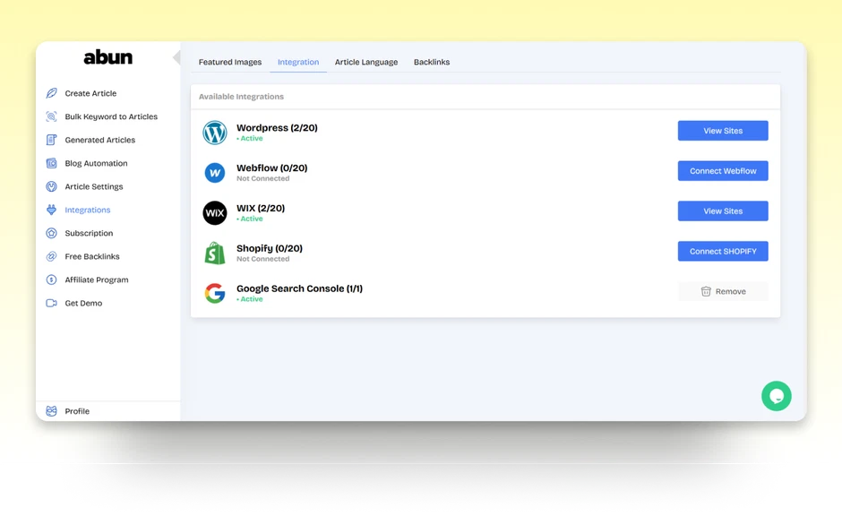Image resolution: width=842 pixels, height=516 pixels.
Task: Collapse the sidebar using the arrow
Action: pos(176,57)
